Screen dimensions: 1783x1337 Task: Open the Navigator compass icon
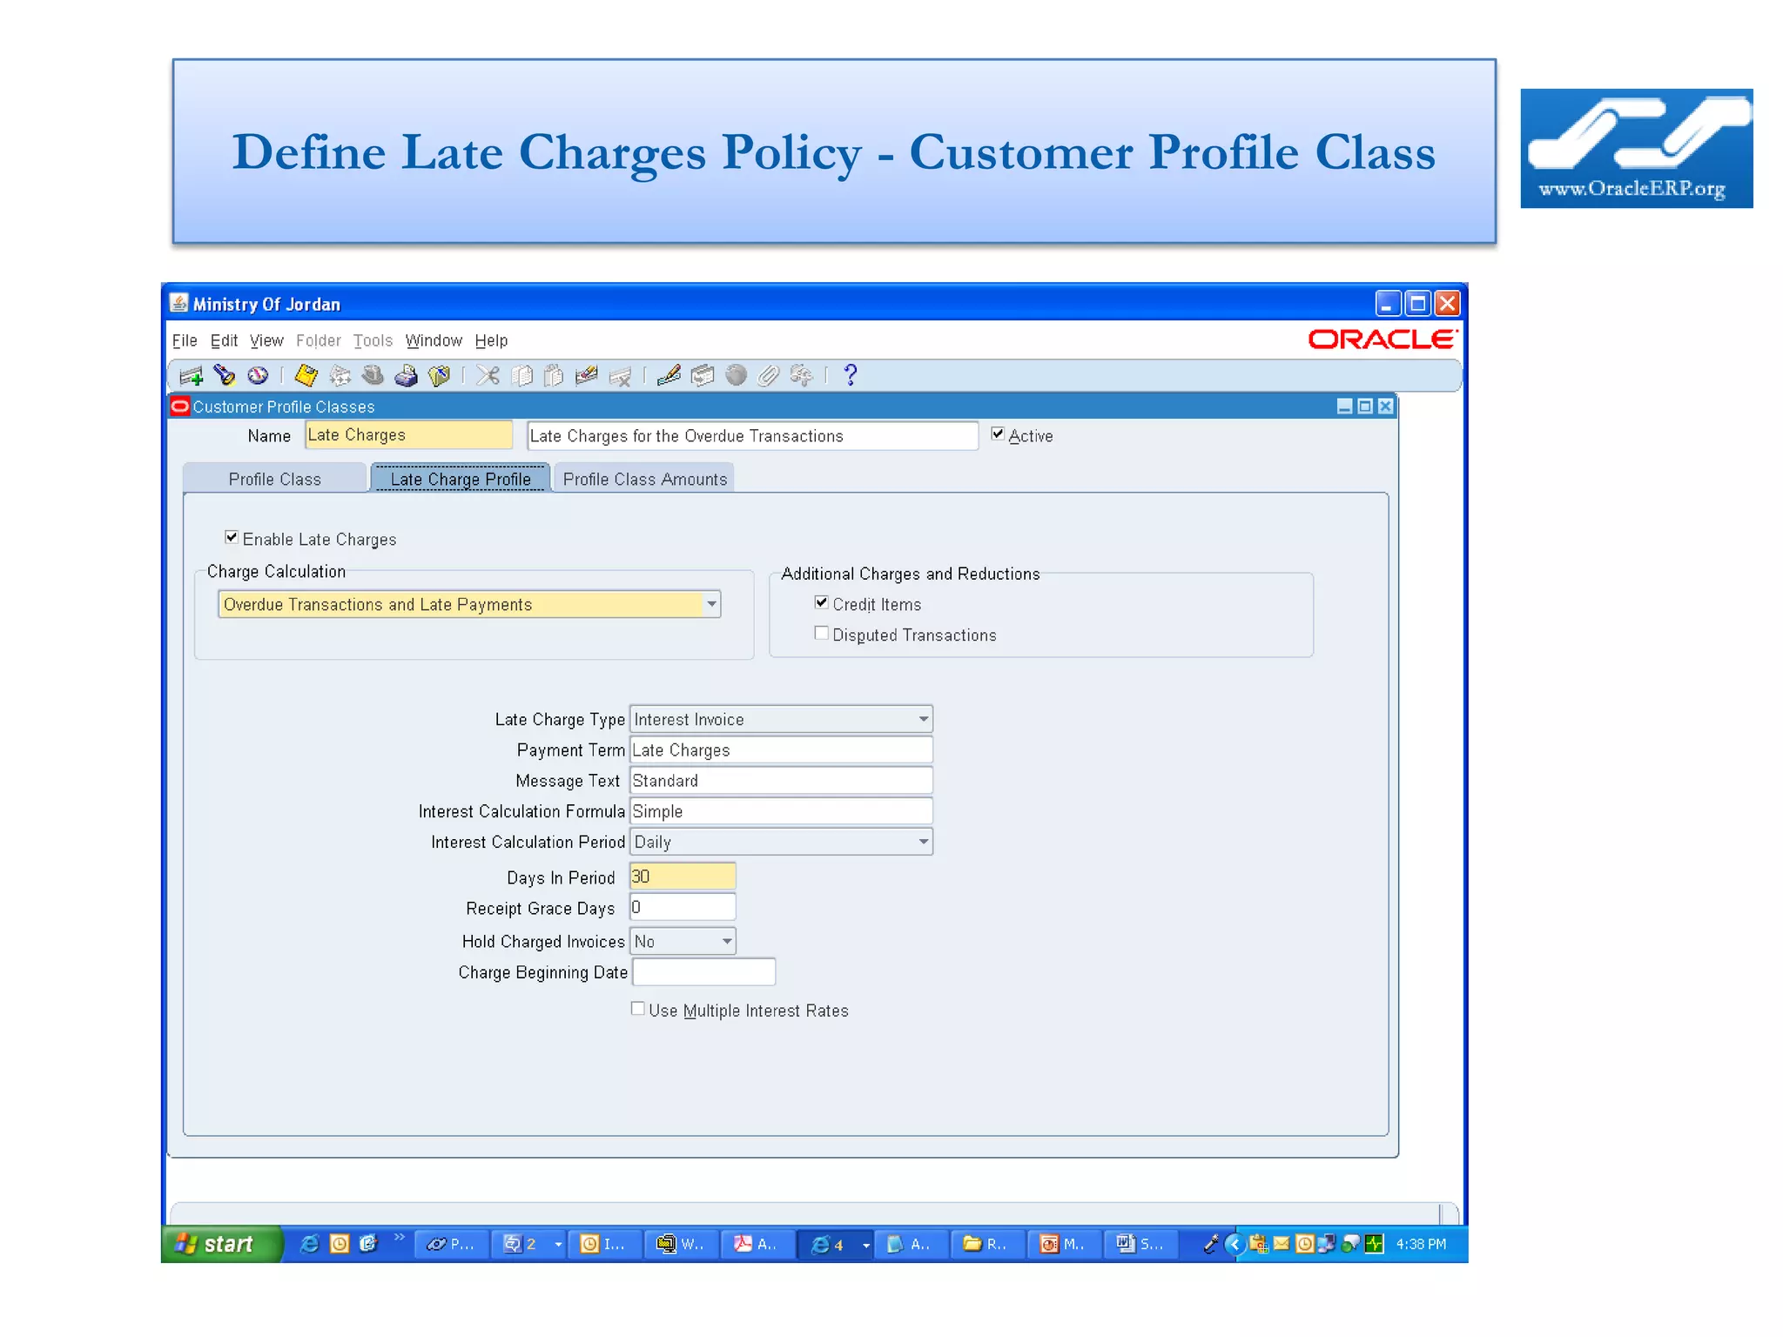pyautogui.click(x=258, y=375)
